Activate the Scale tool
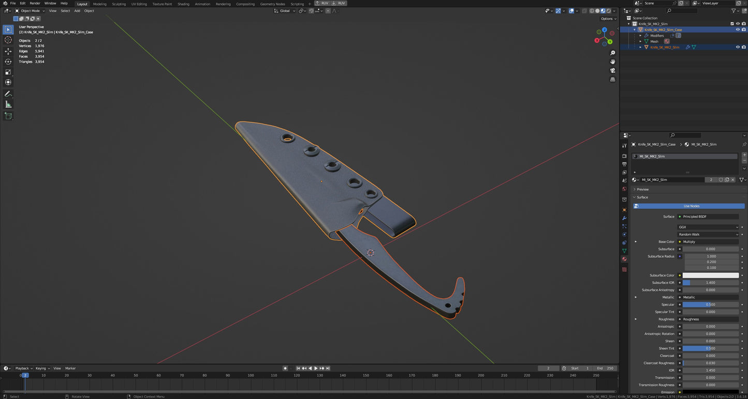 tap(8, 72)
